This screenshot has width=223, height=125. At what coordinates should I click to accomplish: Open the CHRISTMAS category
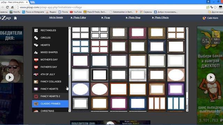(47, 111)
